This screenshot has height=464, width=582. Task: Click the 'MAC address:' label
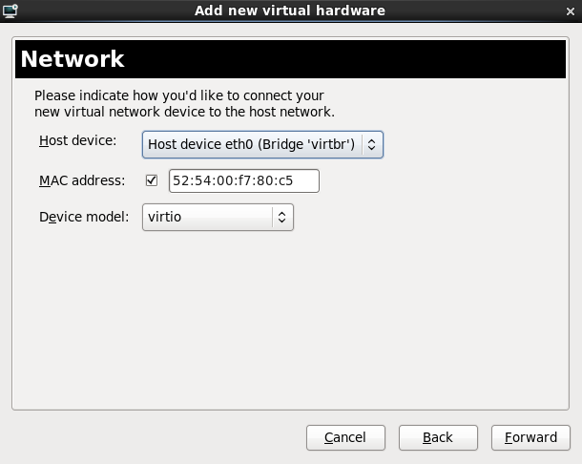pos(81,179)
